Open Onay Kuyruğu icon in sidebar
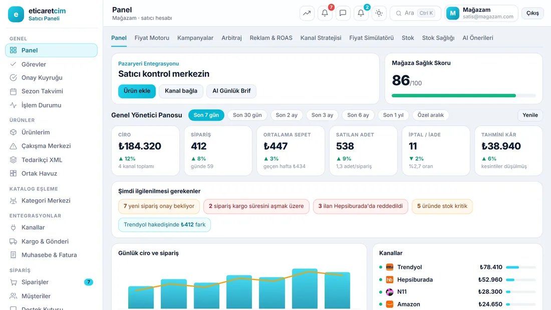551x310 pixels. (14, 78)
